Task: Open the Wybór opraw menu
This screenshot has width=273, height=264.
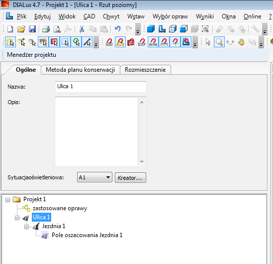Action: [x=170, y=16]
